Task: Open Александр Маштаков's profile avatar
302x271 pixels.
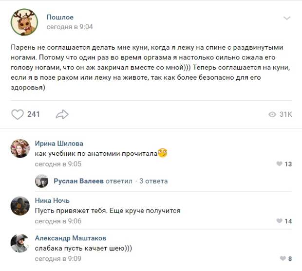Action: 20,243
